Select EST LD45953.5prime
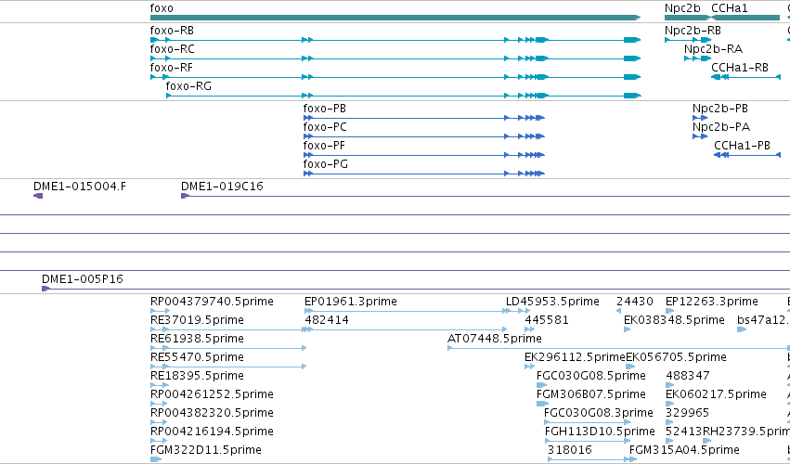 pyautogui.click(x=552, y=302)
